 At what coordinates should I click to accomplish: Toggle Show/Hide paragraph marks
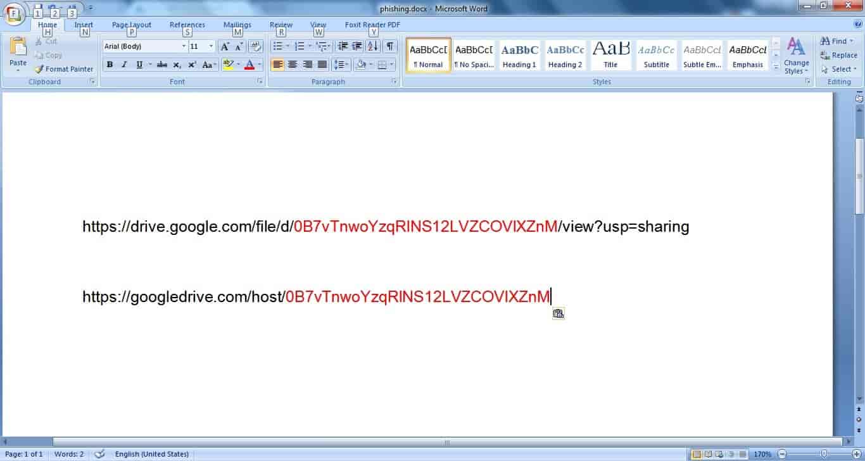[389, 46]
